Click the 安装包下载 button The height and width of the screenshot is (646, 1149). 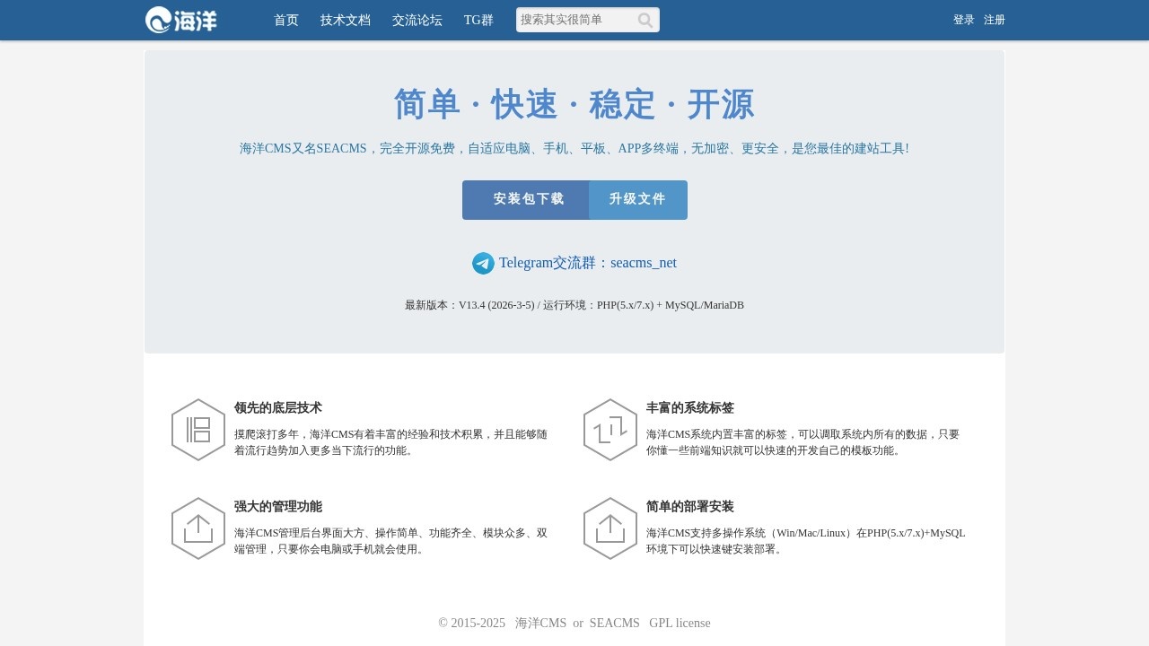[x=525, y=199]
